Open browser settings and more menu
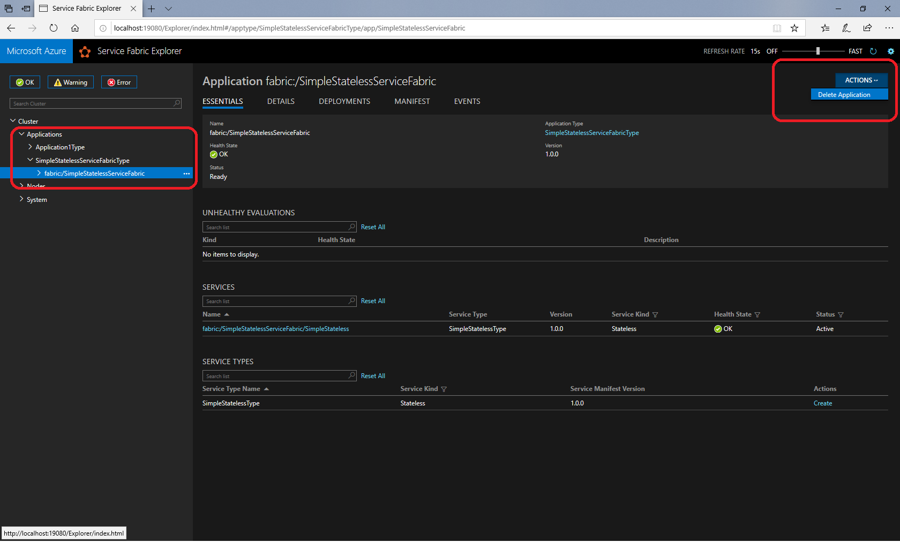This screenshot has height=542, width=900. (889, 28)
